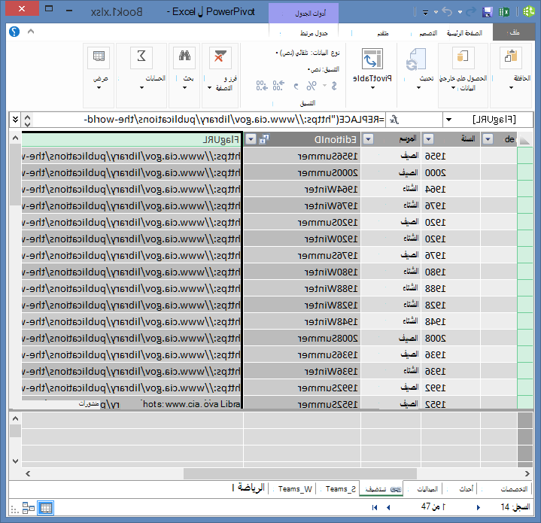The height and width of the screenshot is (523, 541).
Task: Click the Decrease Decimal icon
Action: coord(262,85)
